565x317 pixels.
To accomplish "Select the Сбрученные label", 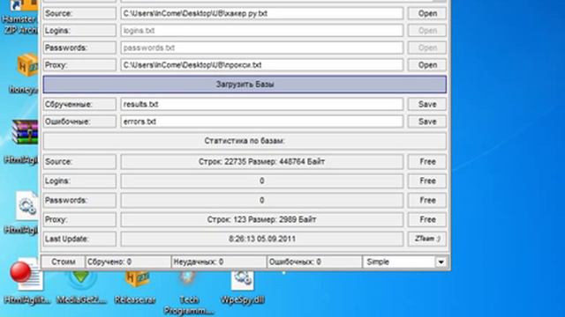I will (x=79, y=104).
